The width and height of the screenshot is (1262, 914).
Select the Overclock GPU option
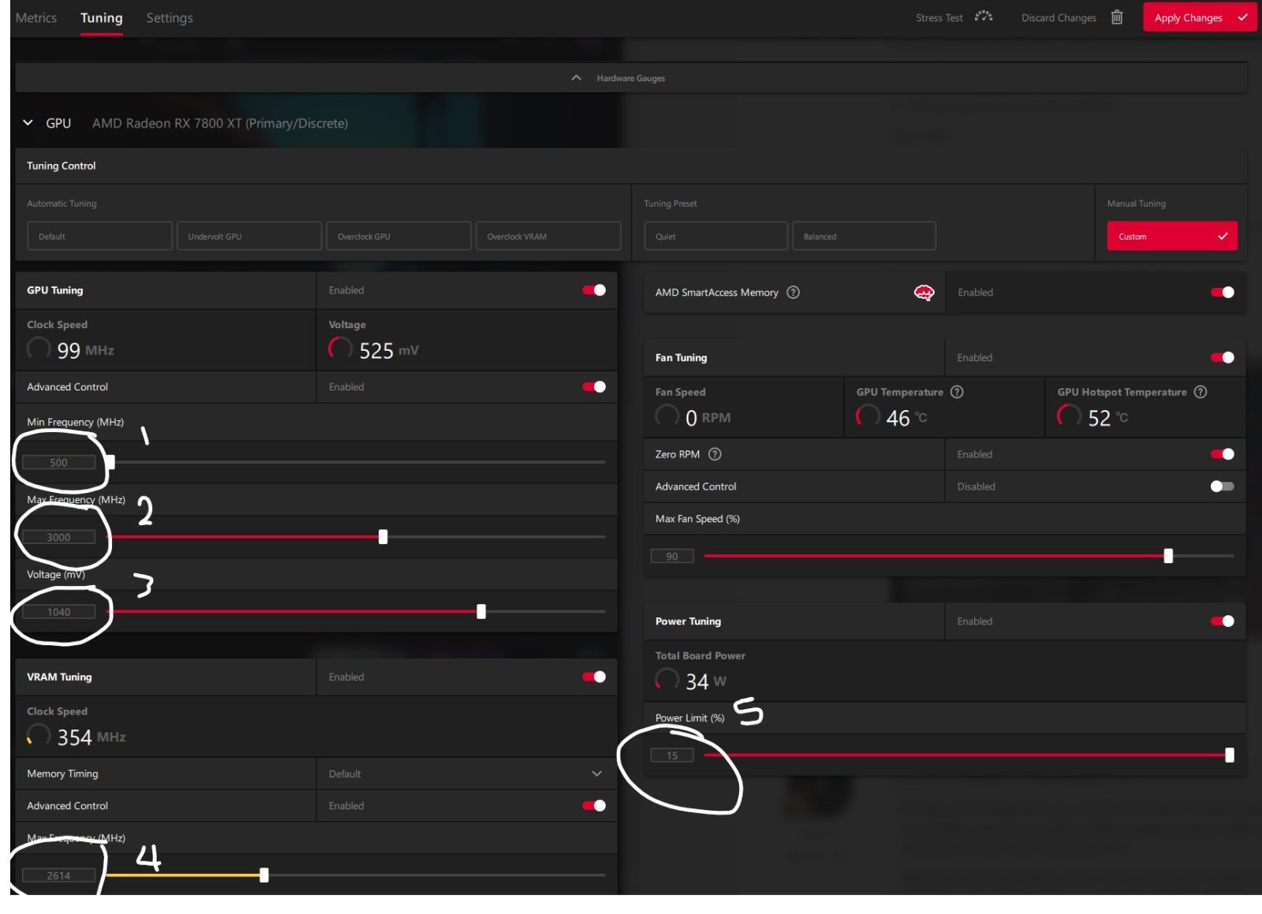click(x=398, y=236)
